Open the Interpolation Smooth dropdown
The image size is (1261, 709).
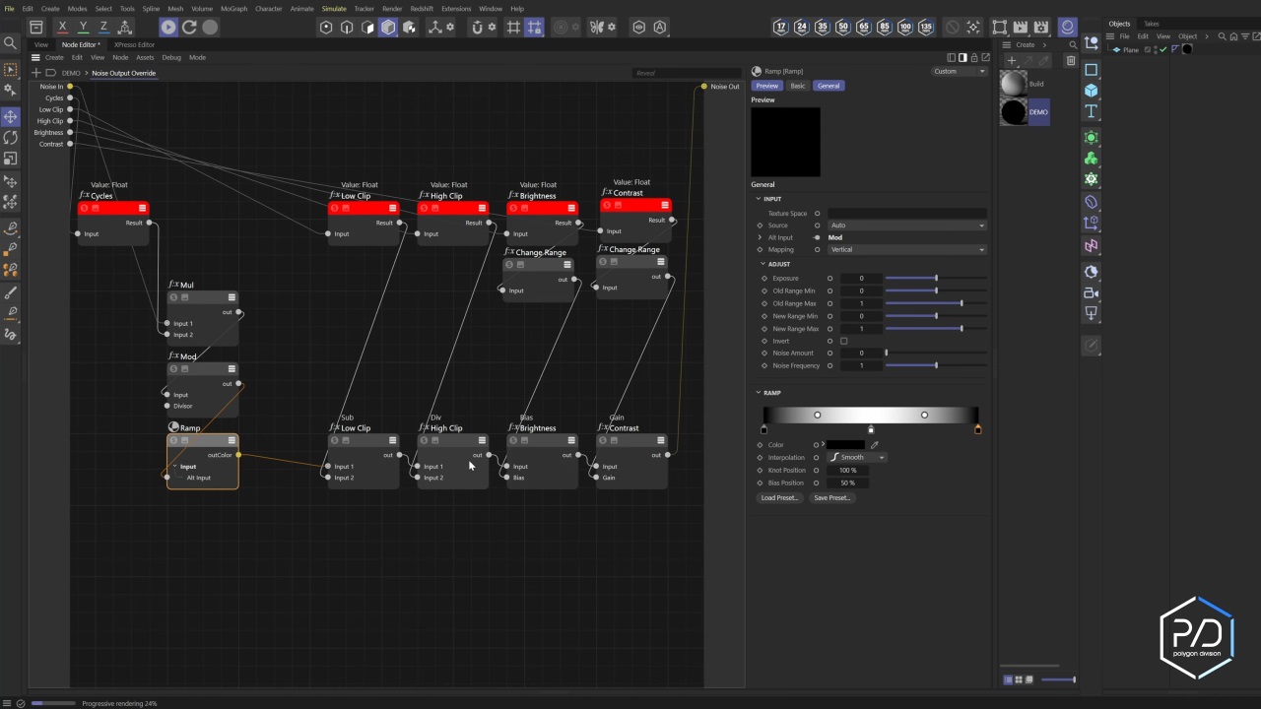[856, 457]
